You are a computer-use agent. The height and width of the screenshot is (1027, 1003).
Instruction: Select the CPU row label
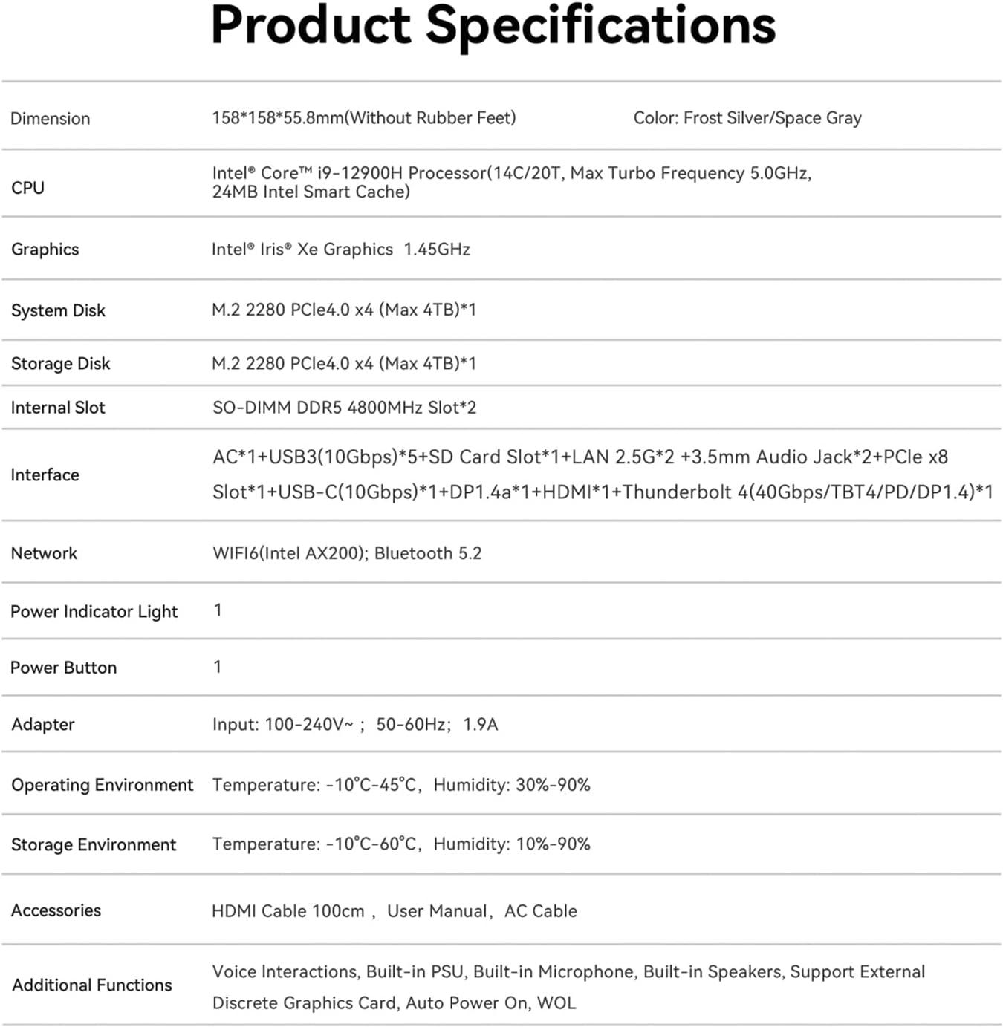[x=27, y=188]
